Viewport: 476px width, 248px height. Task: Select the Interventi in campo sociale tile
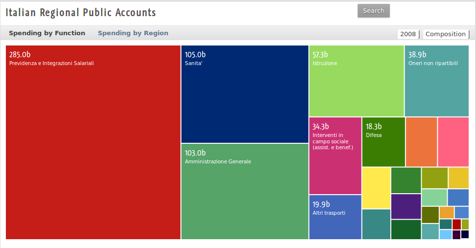(335, 156)
